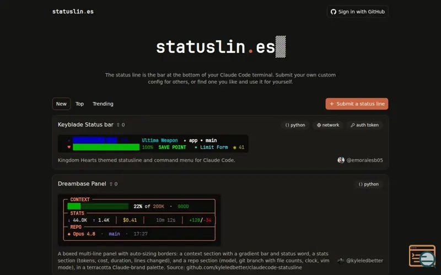The image size is (441, 275).
Task: Click the green 100% bar in Keyblade preview
Action: pos(106,147)
